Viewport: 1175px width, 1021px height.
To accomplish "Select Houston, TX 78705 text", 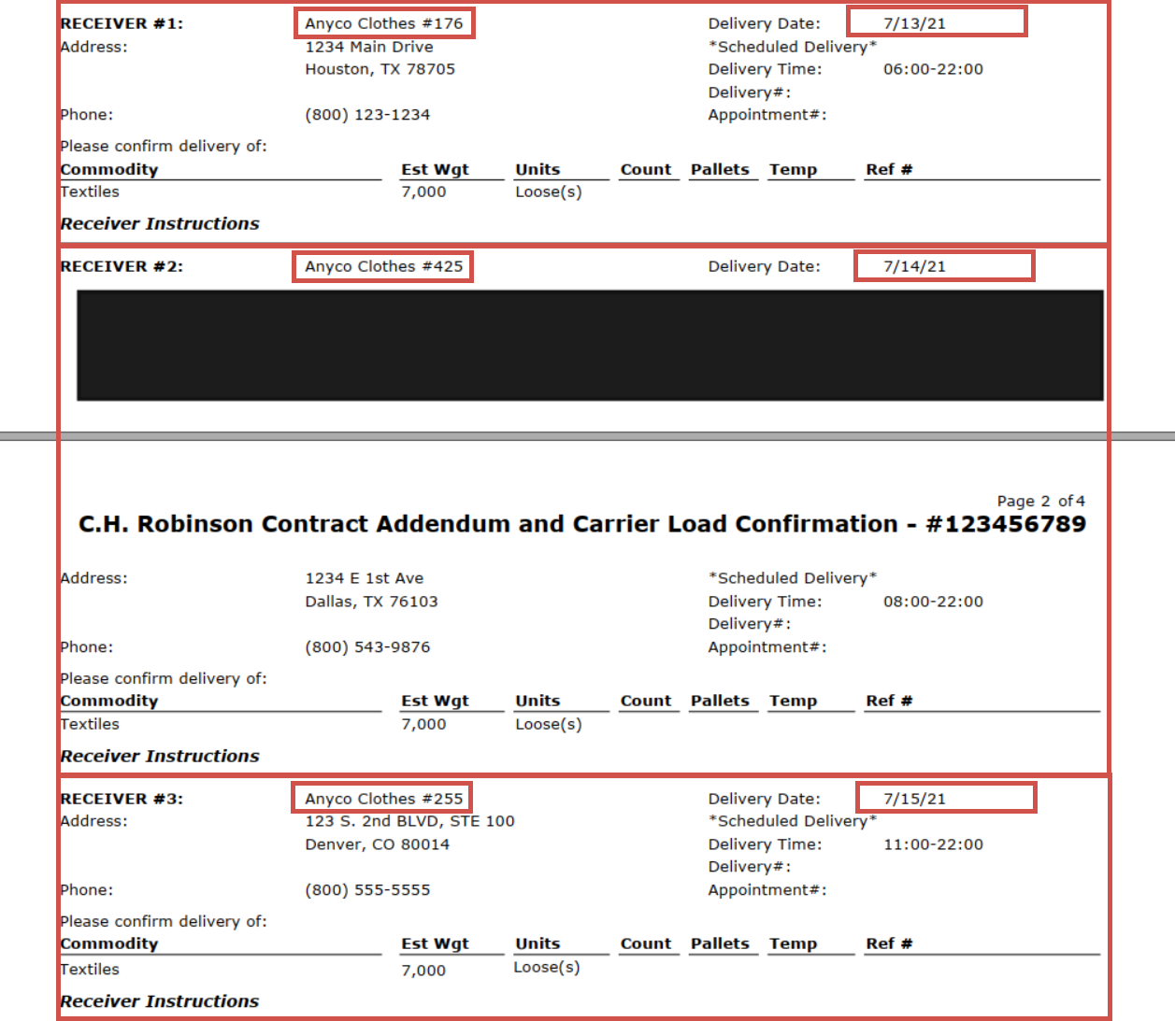I will pyautogui.click(x=380, y=69).
